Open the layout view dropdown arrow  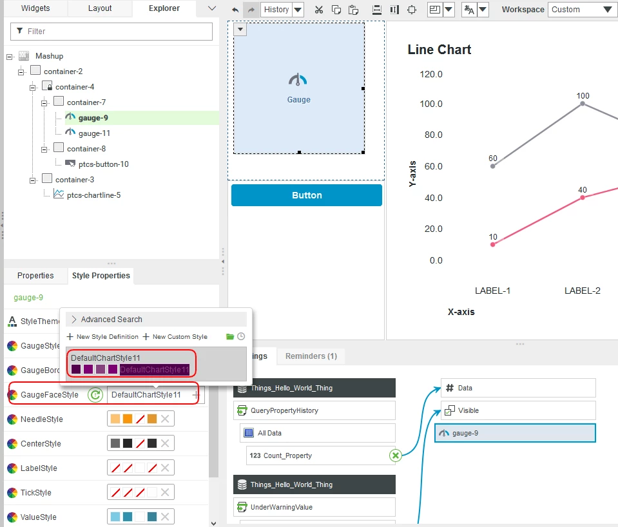[449, 10]
